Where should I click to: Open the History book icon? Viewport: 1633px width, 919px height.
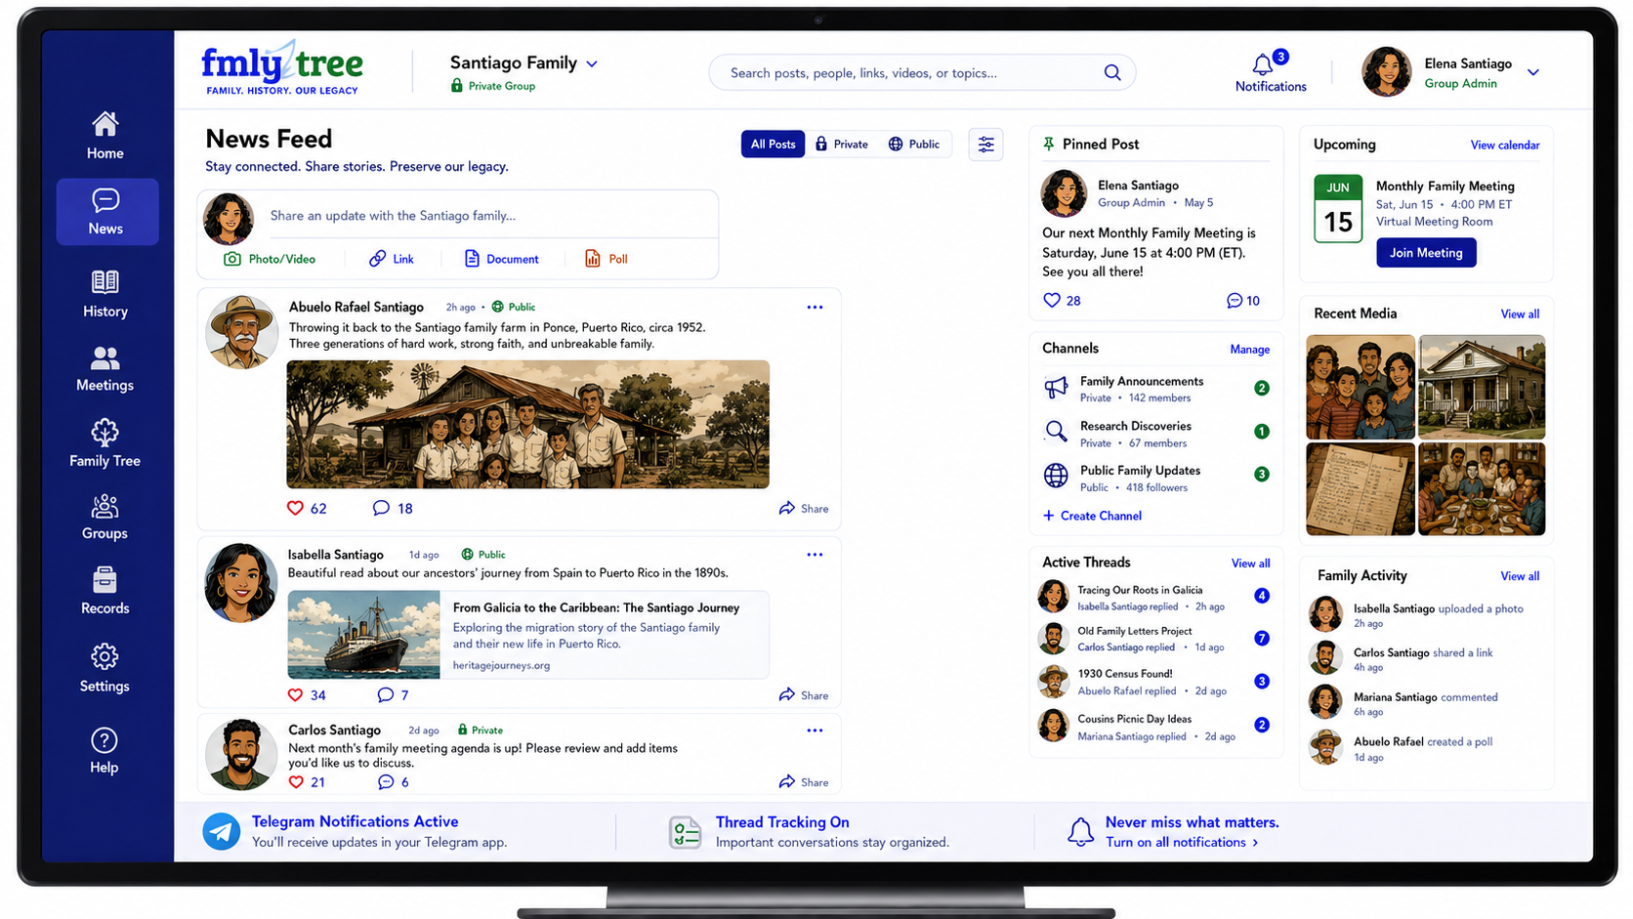coord(105,282)
